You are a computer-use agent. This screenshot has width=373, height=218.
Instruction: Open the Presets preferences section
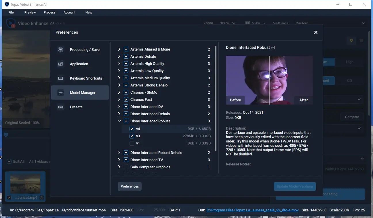80,107
